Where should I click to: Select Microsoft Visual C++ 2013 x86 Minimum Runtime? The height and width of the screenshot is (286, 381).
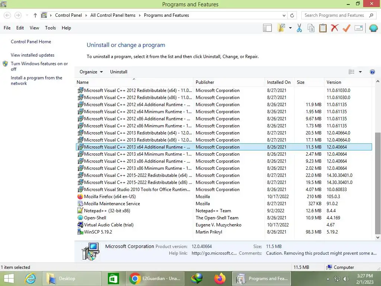224,168
